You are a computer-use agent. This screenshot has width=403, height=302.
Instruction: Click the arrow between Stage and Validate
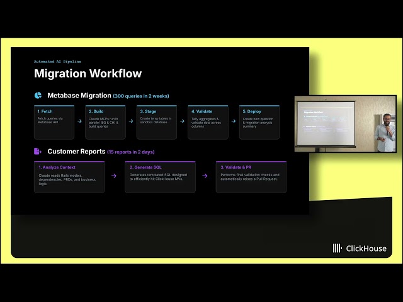click(x=182, y=121)
